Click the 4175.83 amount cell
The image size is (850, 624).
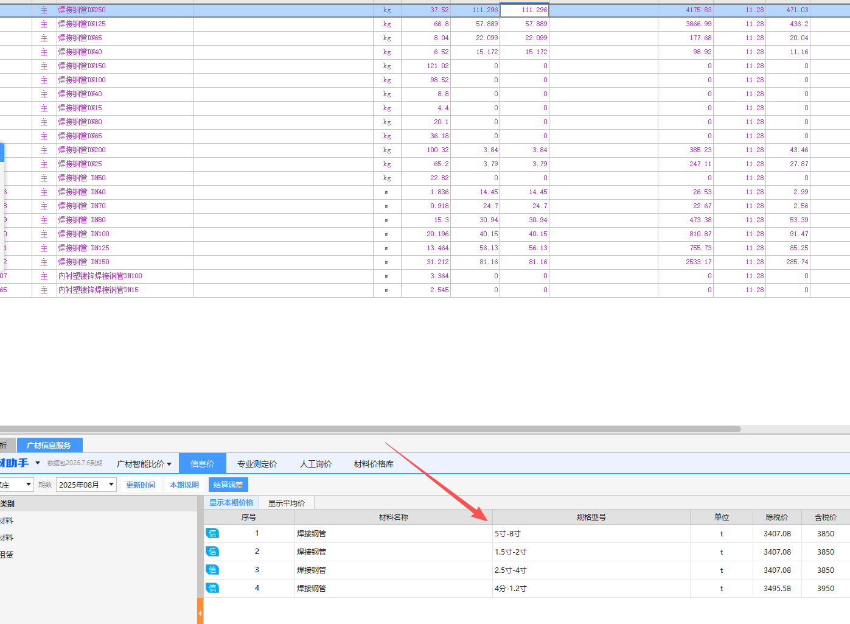point(686,10)
